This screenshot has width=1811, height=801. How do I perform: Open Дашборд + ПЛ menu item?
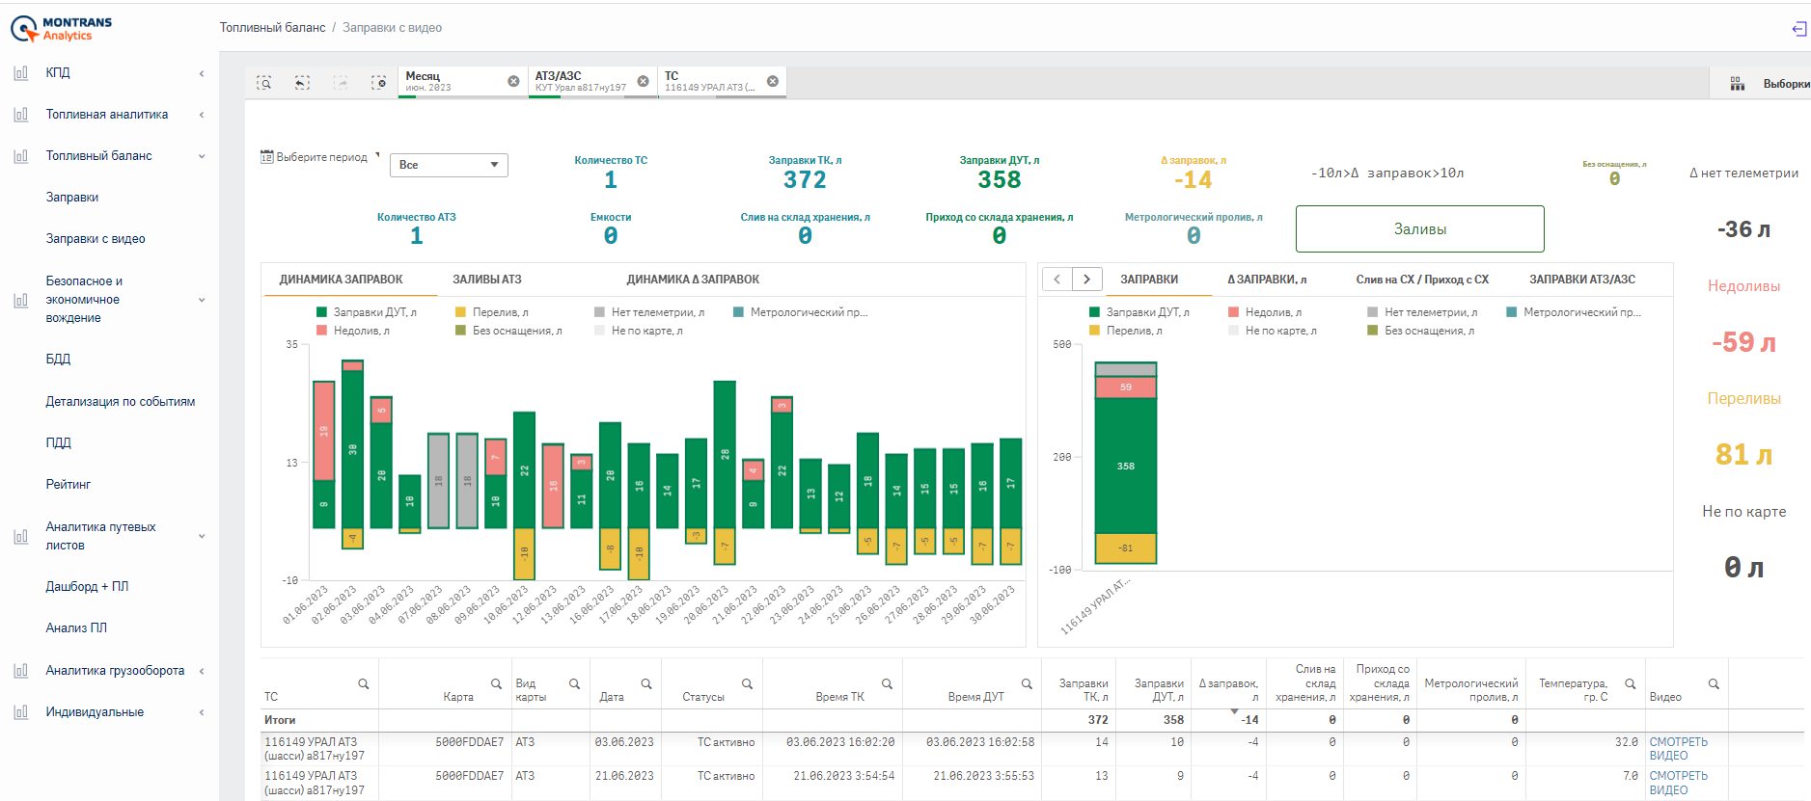(87, 587)
